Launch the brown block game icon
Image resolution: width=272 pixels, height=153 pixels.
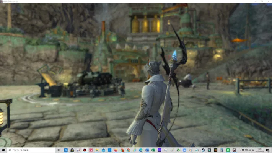point(216,150)
